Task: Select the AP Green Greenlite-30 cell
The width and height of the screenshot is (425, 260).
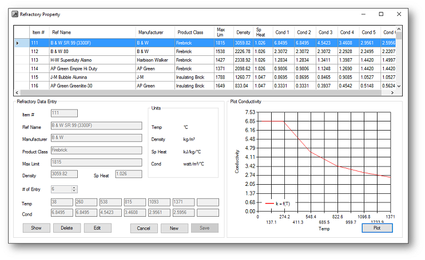Action: click(x=92, y=86)
